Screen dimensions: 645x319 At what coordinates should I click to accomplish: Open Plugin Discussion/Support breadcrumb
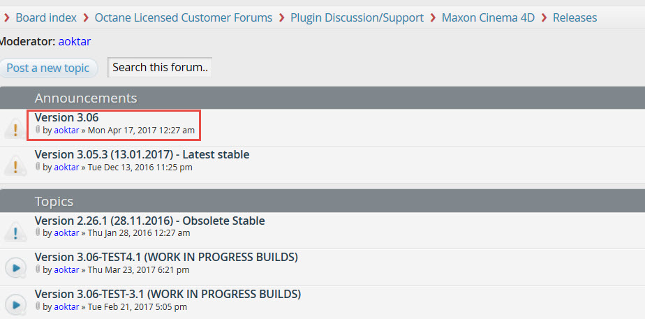coord(357,17)
